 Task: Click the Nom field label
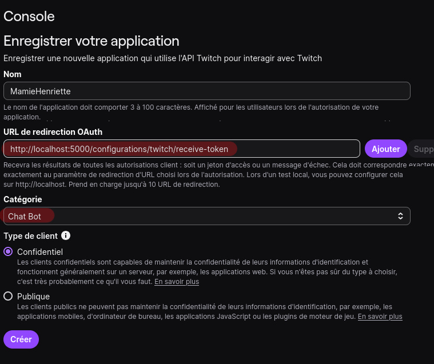tap(13, 74)
